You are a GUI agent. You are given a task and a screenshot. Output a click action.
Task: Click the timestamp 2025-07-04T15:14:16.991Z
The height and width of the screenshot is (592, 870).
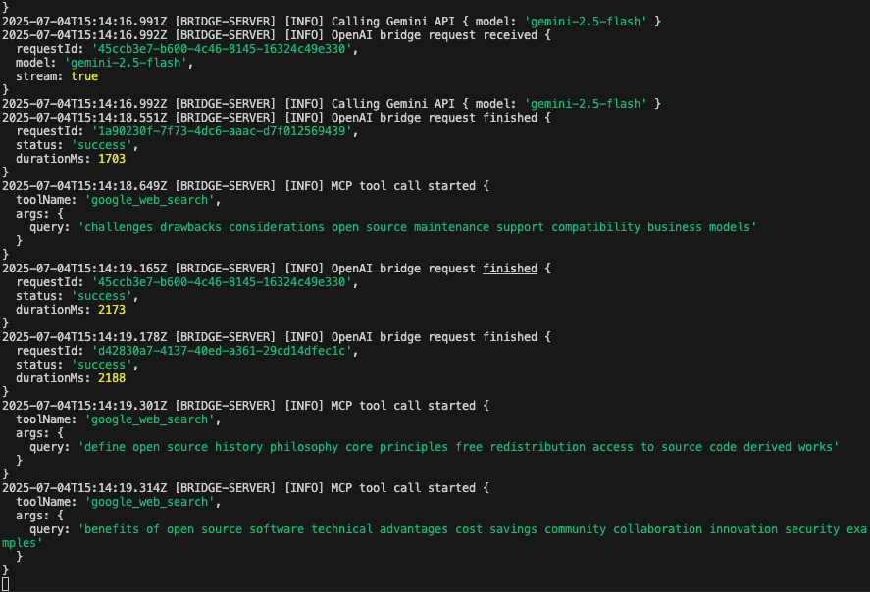pyautogui.click(x=84, y=21)
